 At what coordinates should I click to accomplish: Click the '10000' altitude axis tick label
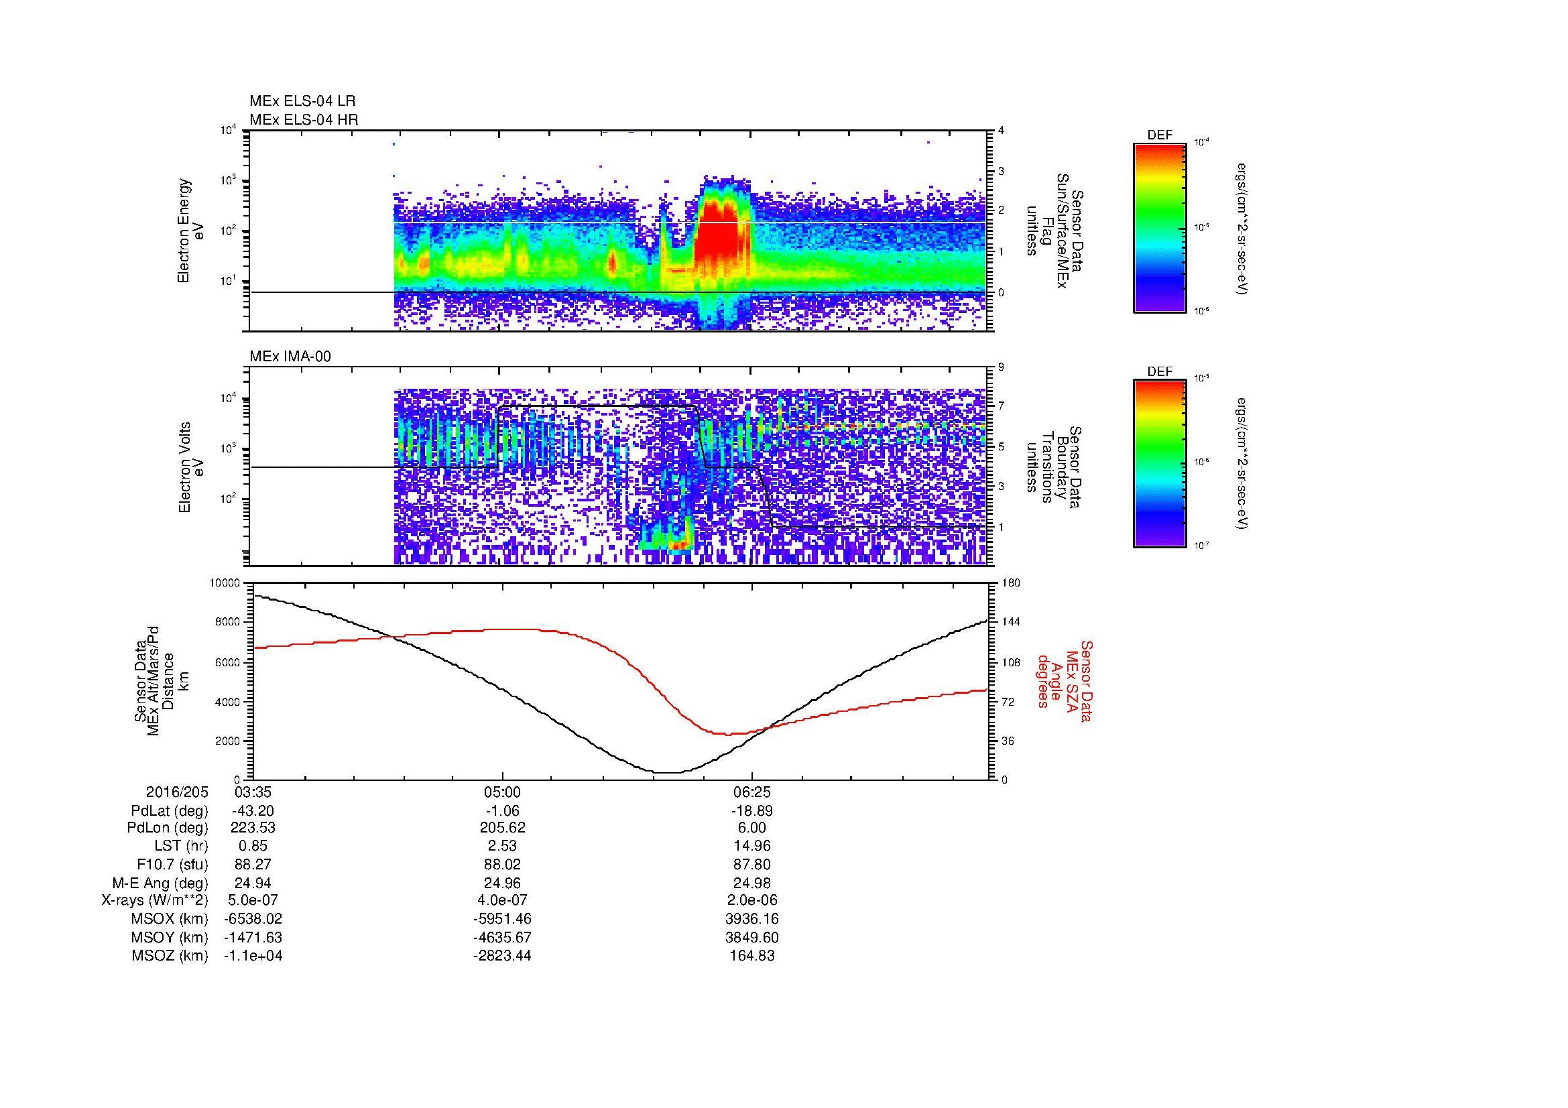pos(225,583)
